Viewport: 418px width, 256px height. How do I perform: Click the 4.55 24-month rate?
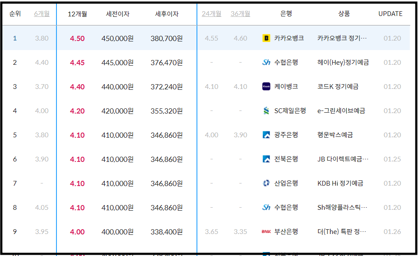click(x=212, y=38)
